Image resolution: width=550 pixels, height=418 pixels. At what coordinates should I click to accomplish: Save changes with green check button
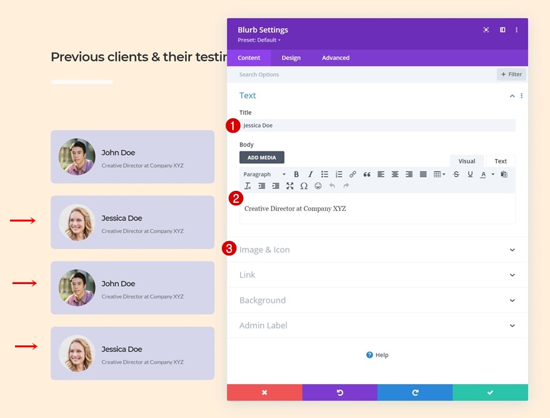(491, 392)
